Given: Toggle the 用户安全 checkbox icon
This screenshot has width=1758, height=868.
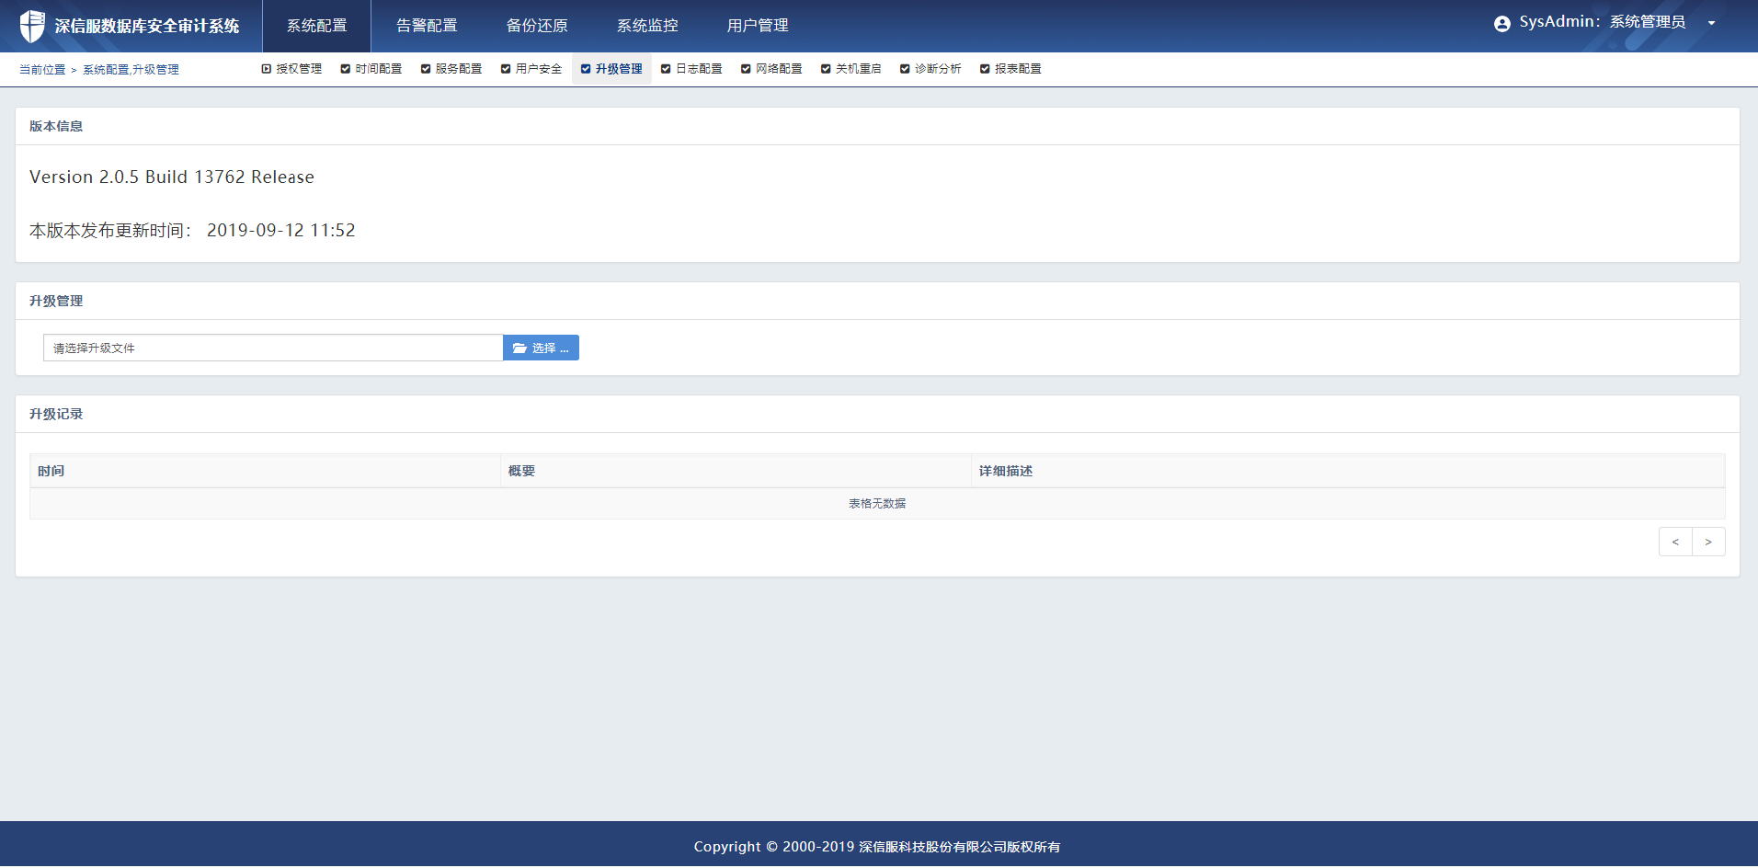Looking at the screenshot, I should pyautogui.click(x=506, y=69).
